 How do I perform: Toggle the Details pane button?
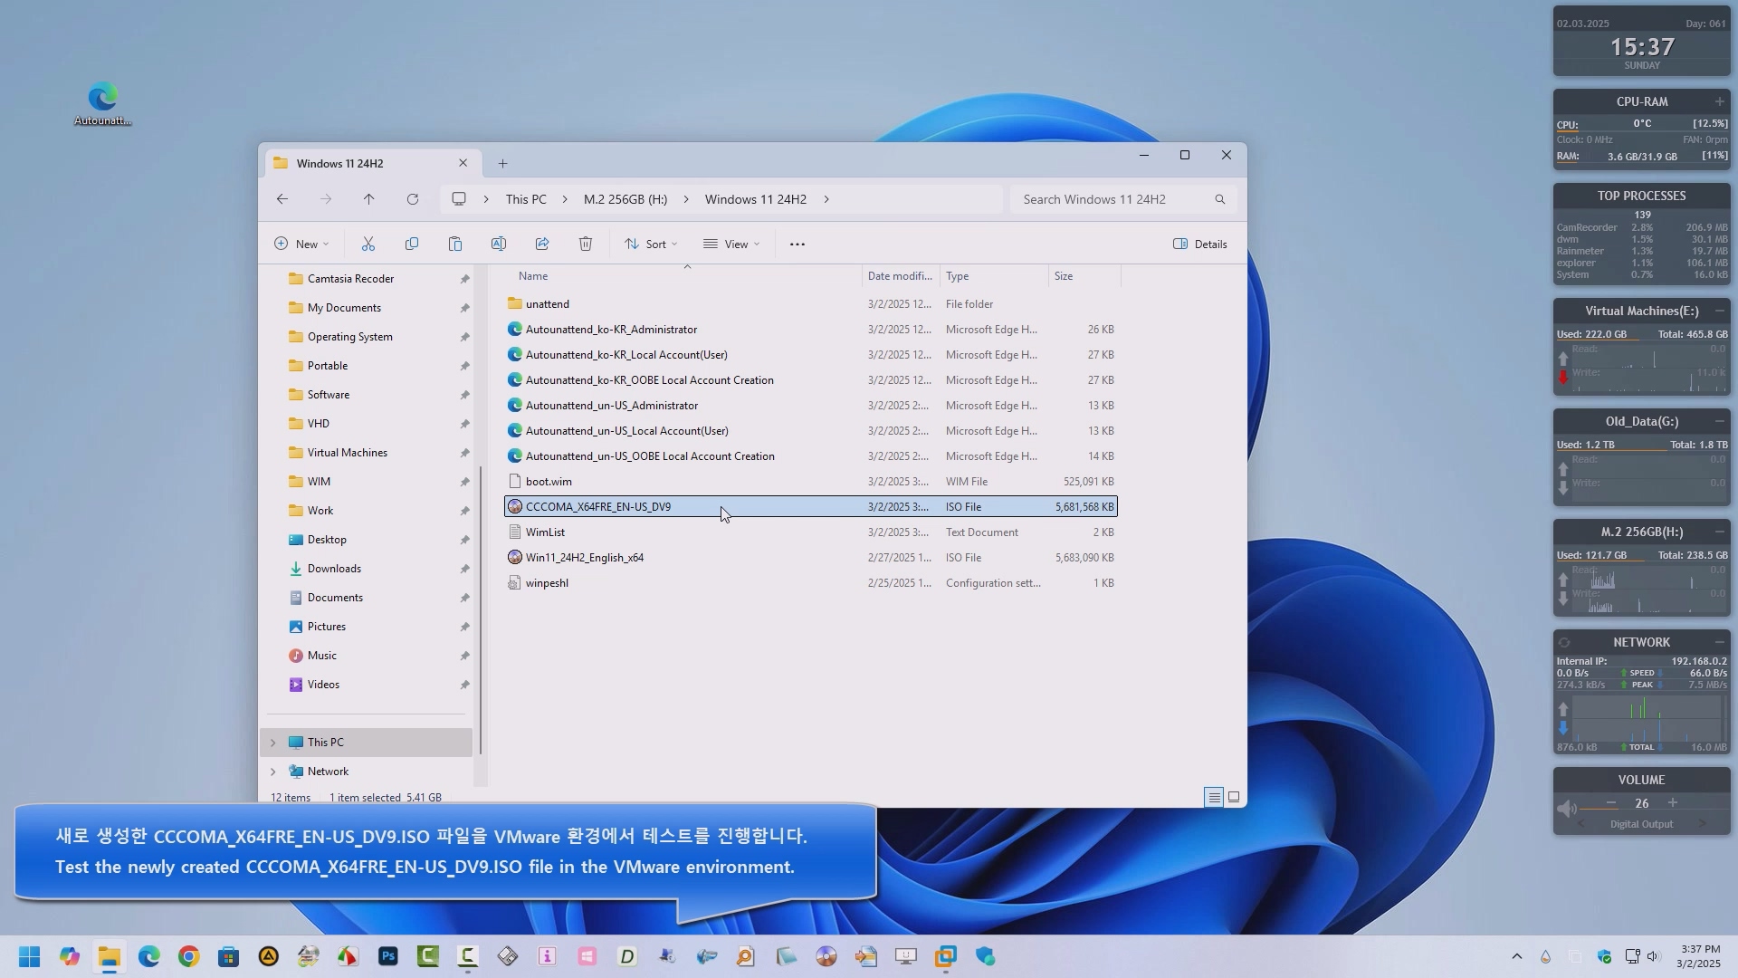click(x=1200, y=244)
